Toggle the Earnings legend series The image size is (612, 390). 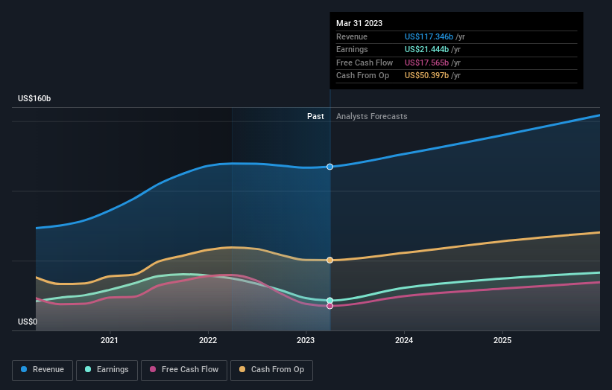pos(107,370)
